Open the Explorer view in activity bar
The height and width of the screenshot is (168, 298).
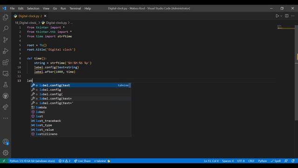click(x=6, y=17)
